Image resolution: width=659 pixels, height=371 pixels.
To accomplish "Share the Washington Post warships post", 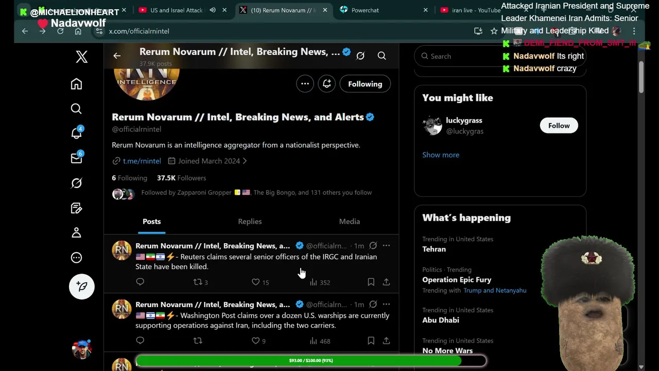I will tap(386, 341).
